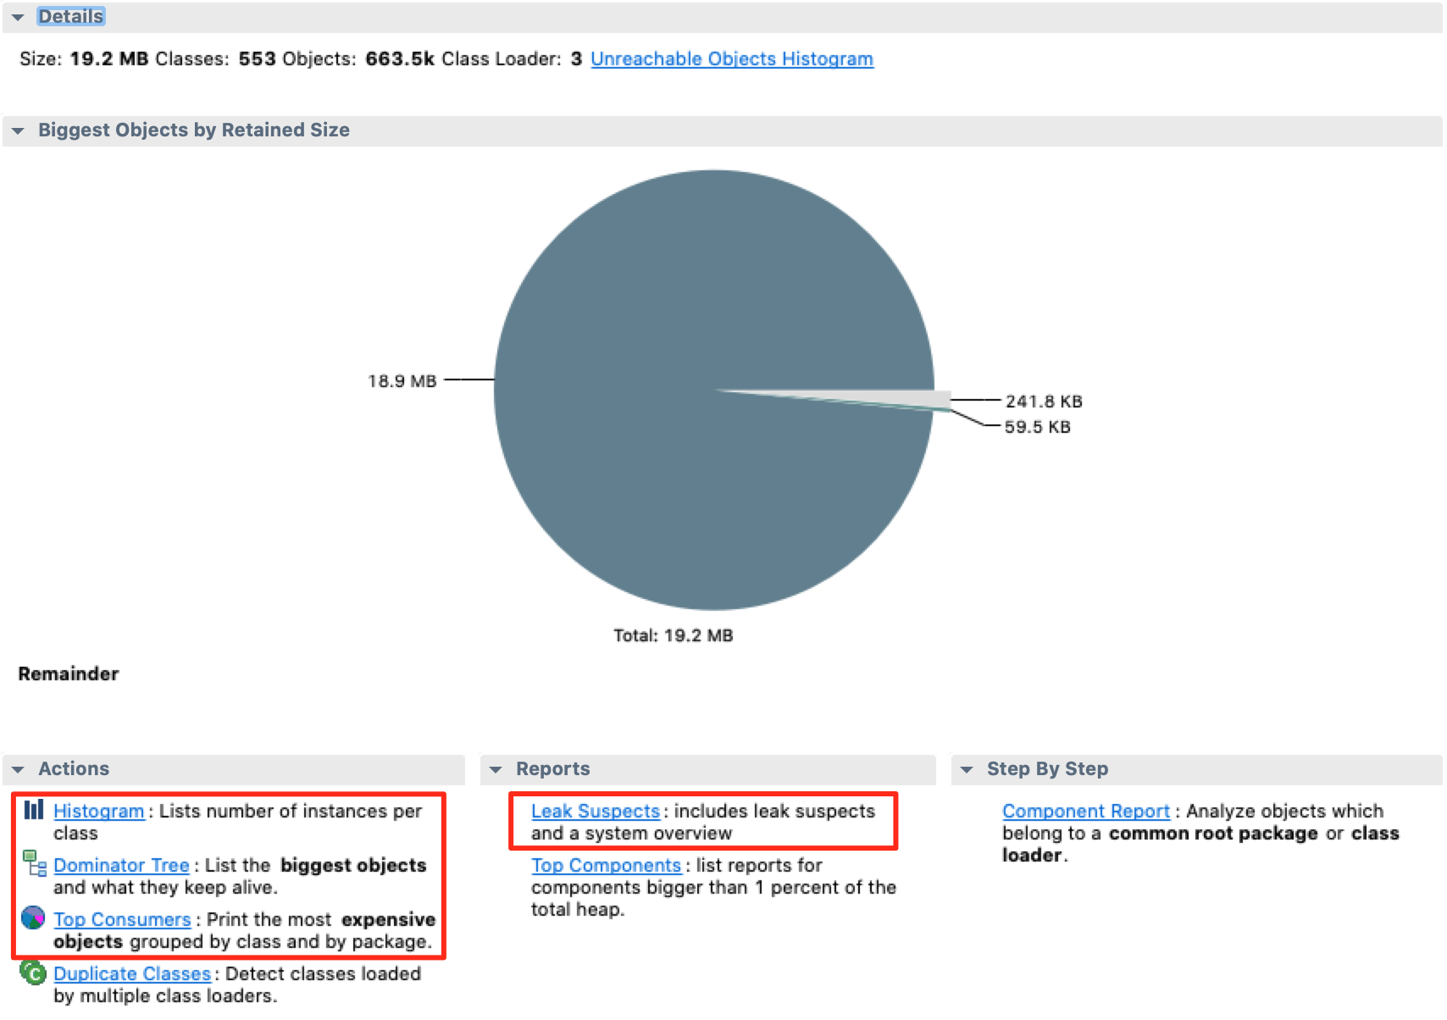
Task: Click the Dominator Tree icon
Action: pos(34,863)
